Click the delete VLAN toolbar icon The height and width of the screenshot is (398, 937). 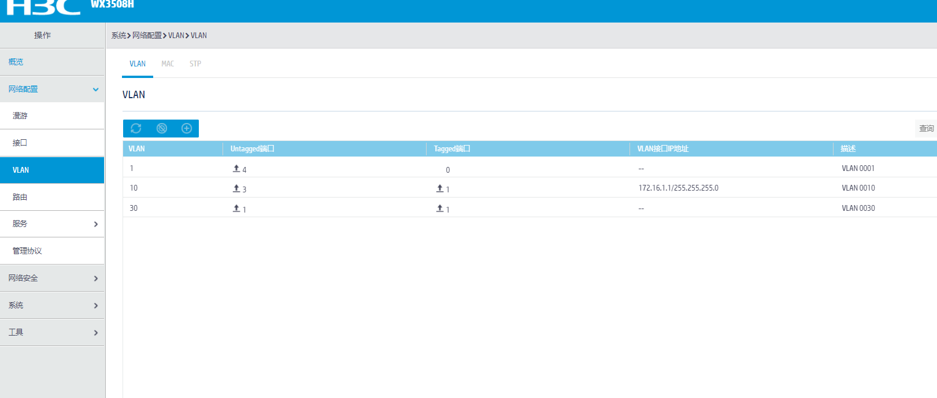tap(162, 128)
